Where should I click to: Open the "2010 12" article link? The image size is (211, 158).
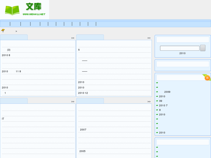tap(83, 93)
